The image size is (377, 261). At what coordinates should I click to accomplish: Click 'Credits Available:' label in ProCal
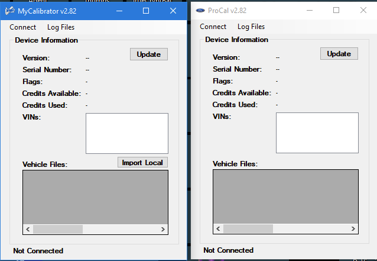coord(242,93)
